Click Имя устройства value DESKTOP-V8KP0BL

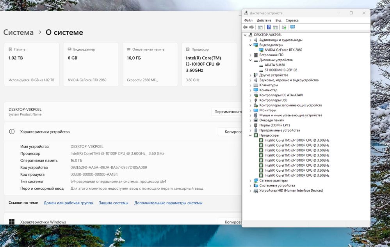87,147
